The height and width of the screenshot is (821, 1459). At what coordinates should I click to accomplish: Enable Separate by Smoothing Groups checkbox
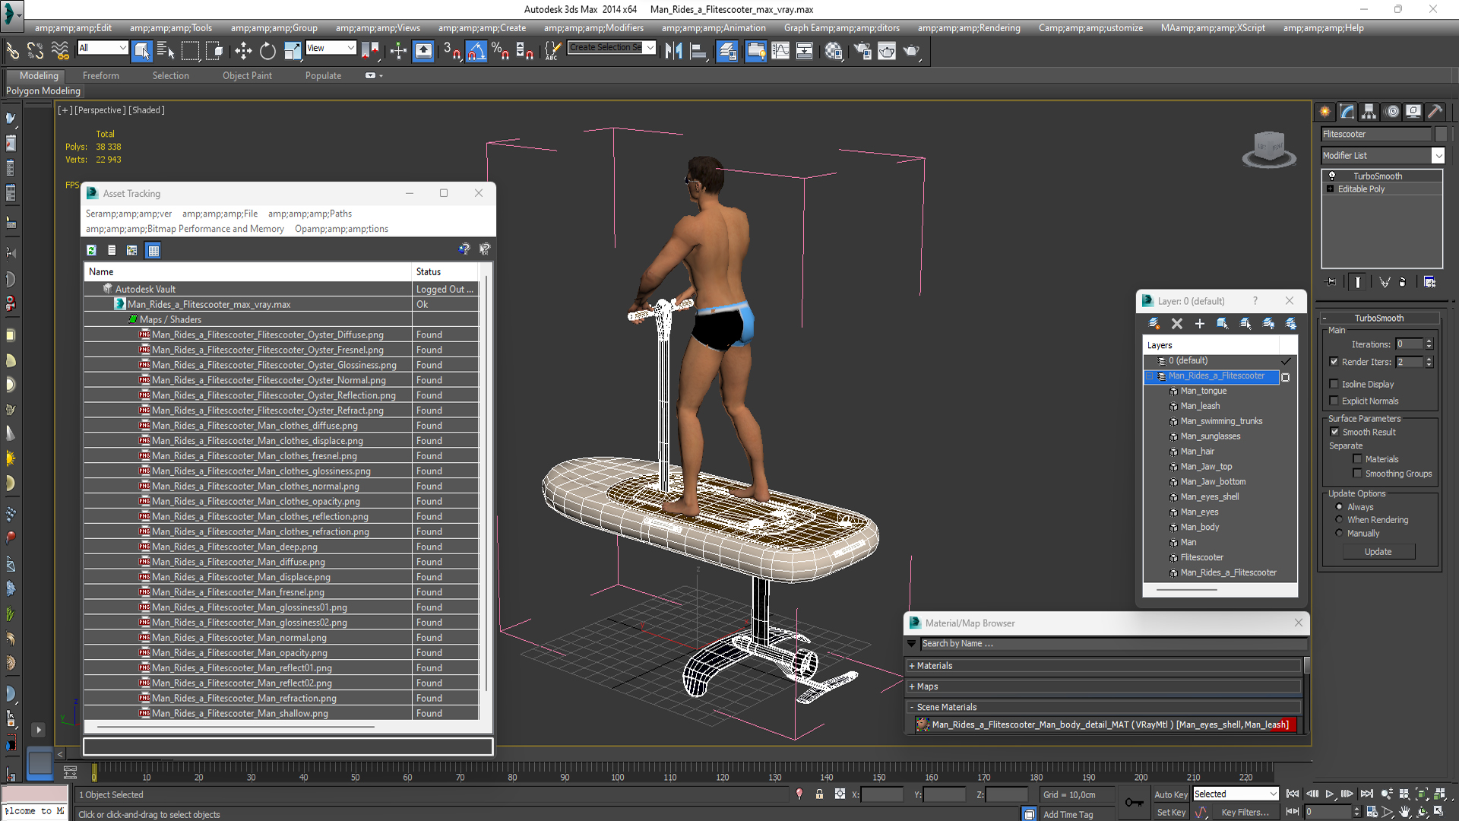(1358, 474)
